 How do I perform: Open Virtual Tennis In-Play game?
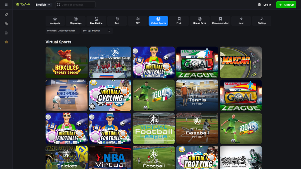click(197, 96)
